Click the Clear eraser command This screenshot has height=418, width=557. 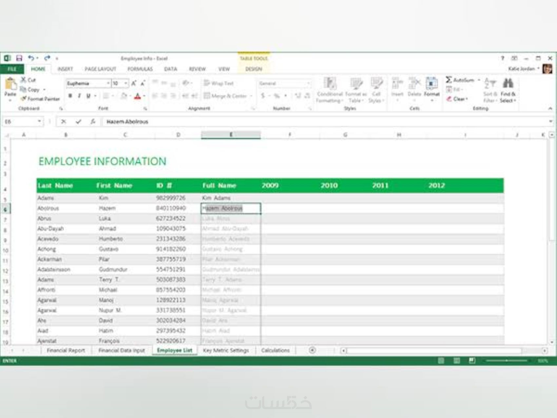pyautogui.click(x=457, y=99)
